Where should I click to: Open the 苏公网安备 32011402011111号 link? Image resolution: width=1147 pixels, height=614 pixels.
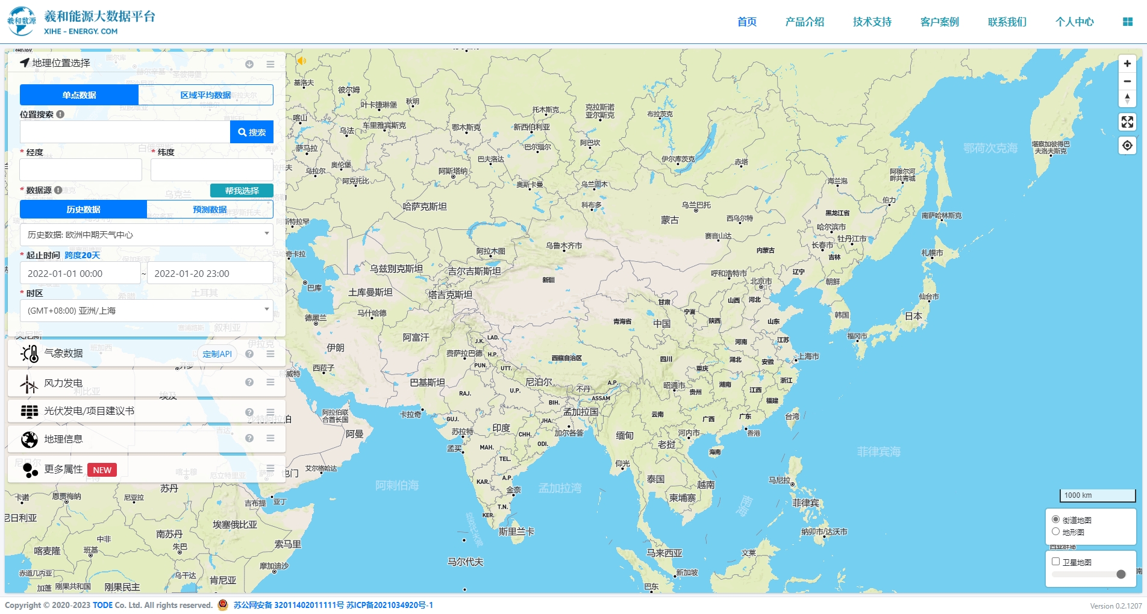coord(289,605)
